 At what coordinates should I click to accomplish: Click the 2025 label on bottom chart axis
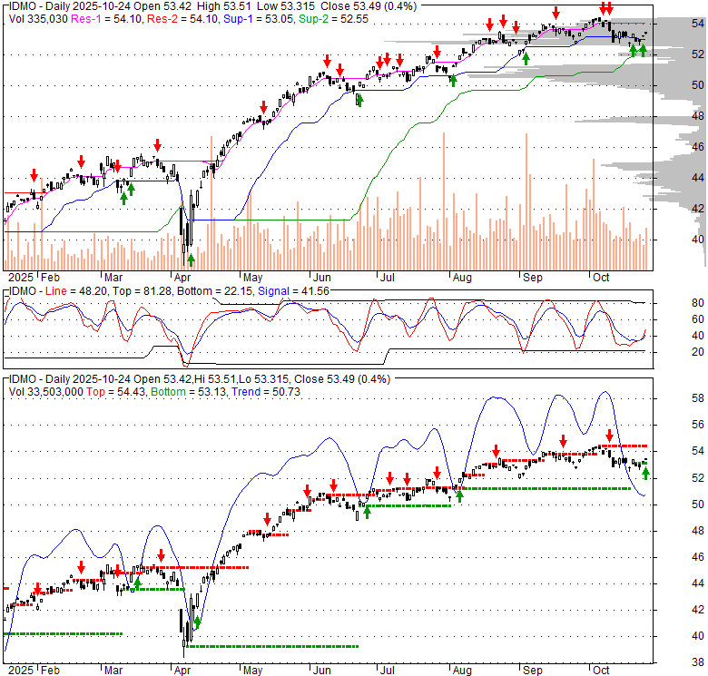(21, 671)
